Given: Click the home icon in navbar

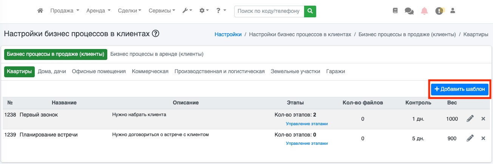Looking at the screenshot, I should (x=40, y=11).
